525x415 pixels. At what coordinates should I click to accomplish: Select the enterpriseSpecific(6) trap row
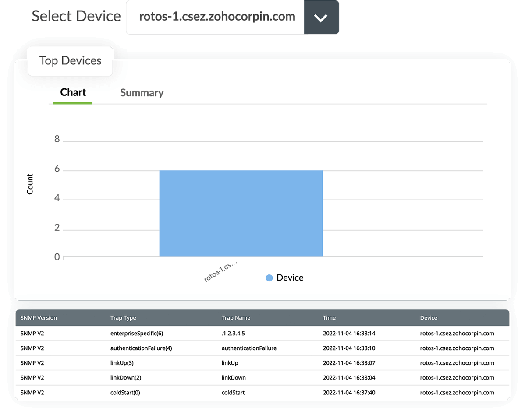tap(137, 334)
